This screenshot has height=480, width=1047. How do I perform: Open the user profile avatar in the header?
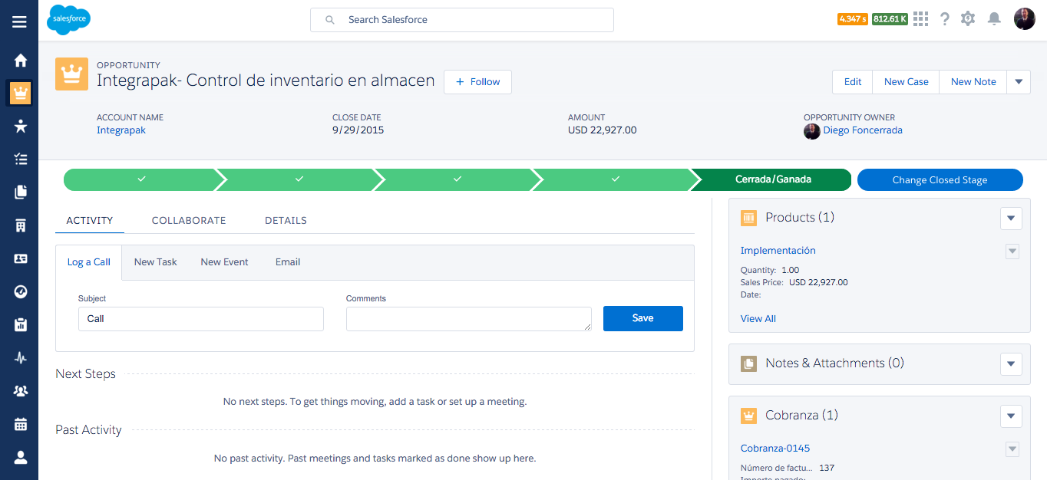click(1025, 18)
